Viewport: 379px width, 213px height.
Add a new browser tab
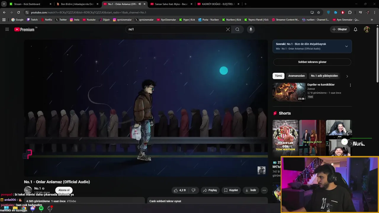245,4
